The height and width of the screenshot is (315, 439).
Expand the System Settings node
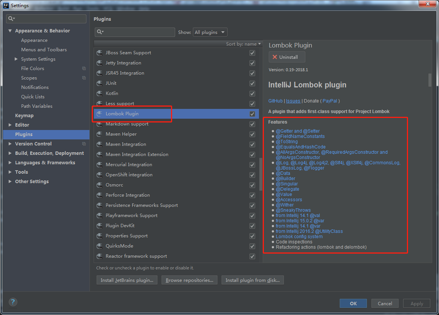coord(16,59)
